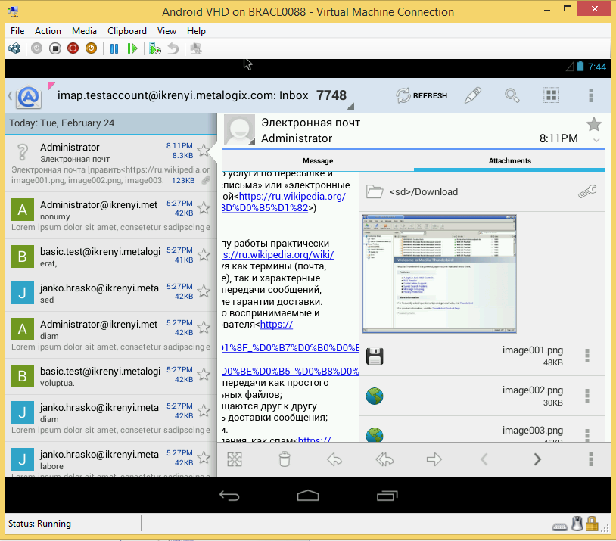Screen dimensions: 616x541
Task: Delete message with trash icon
Action: (285, 459)
